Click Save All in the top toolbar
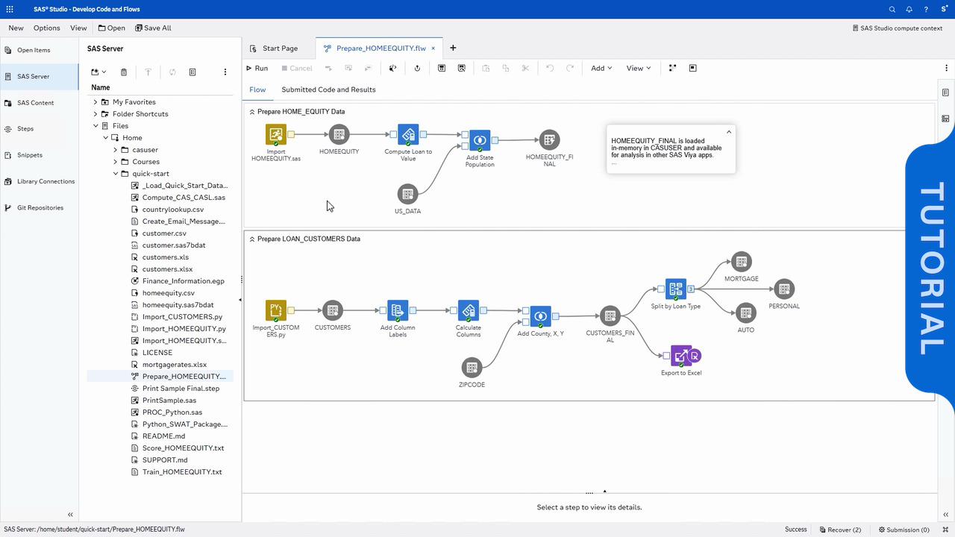 click(153, 28)
